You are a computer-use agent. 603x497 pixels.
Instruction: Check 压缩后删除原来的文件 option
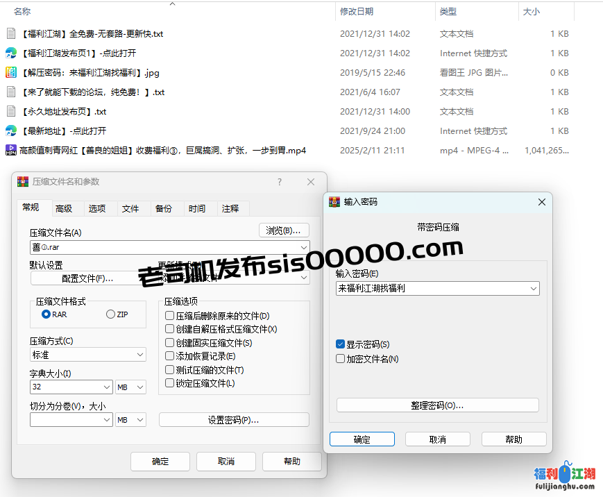click(x=169, y=316)
